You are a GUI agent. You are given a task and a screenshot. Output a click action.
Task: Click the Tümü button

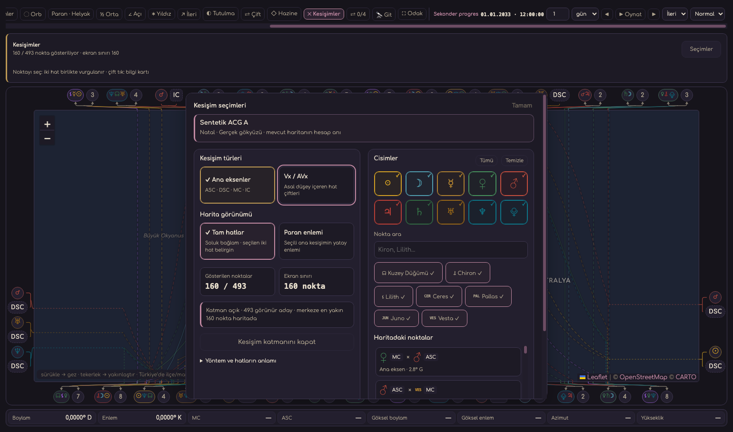486,160
